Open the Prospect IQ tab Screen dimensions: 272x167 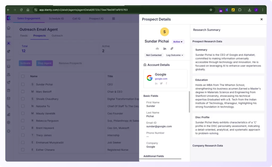pyautogui.click(x=96, y=19)
